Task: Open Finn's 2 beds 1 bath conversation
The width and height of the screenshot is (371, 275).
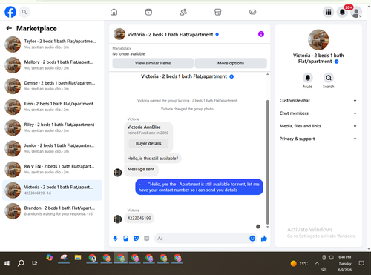Action: point(52,107)
